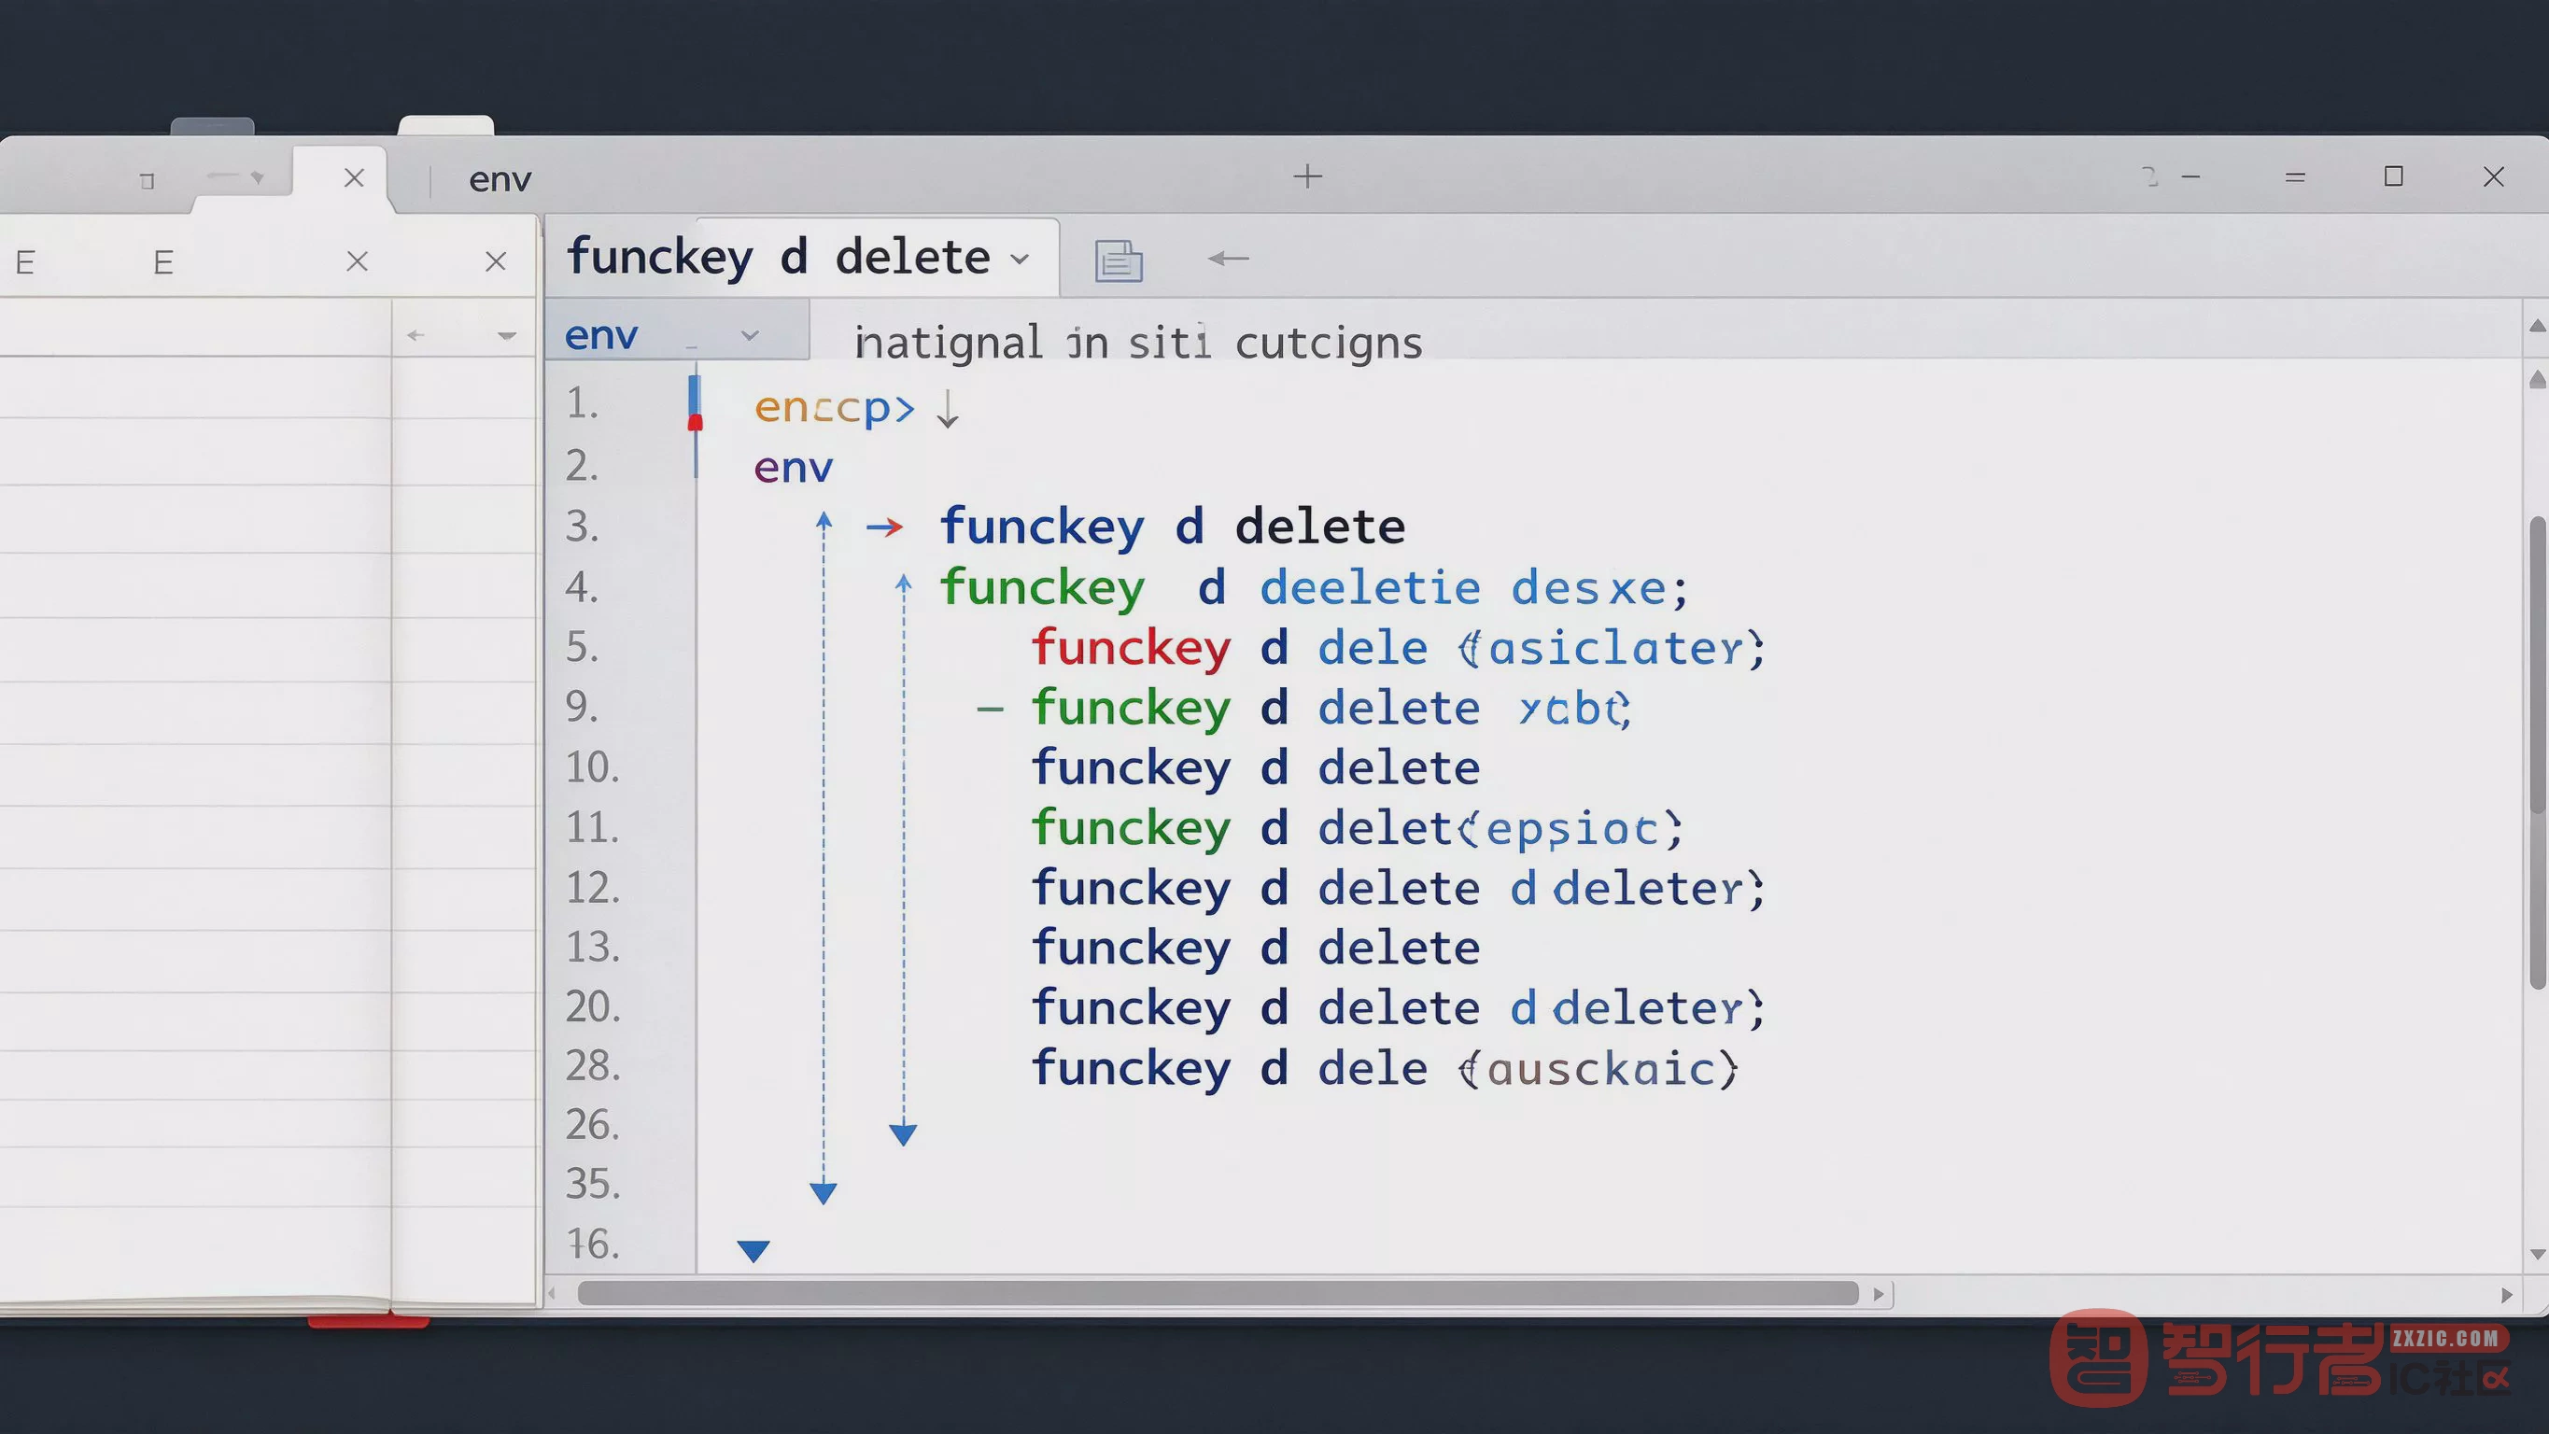The width and height of the screenshot is (2549, 1434).
Task: Close the second E panel tab
Action: 496,261
